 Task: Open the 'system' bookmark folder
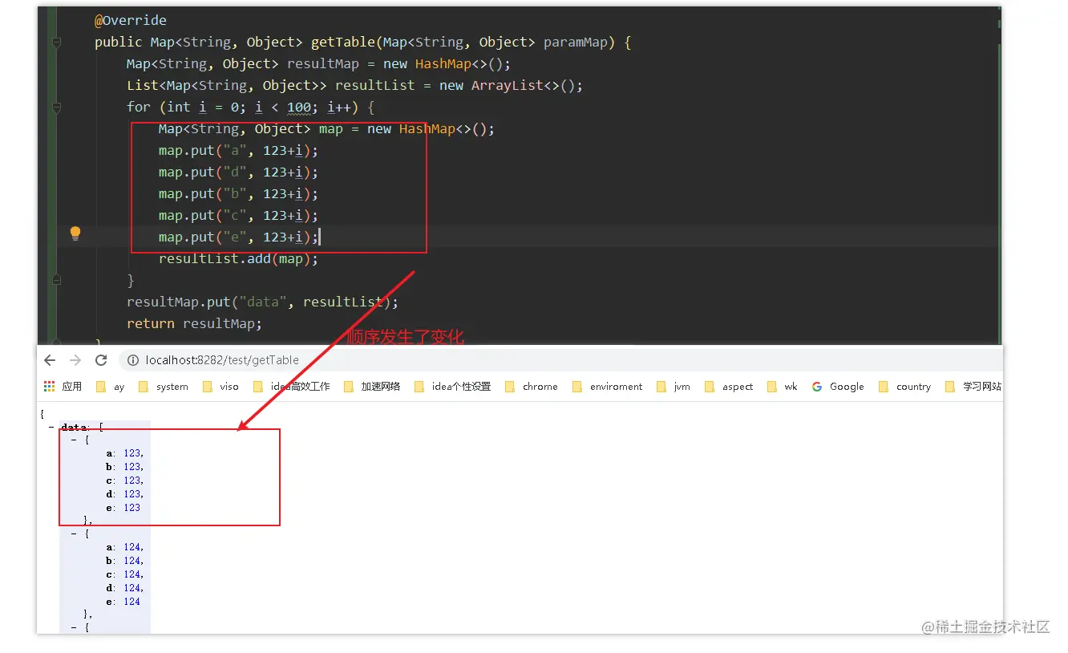164,387
